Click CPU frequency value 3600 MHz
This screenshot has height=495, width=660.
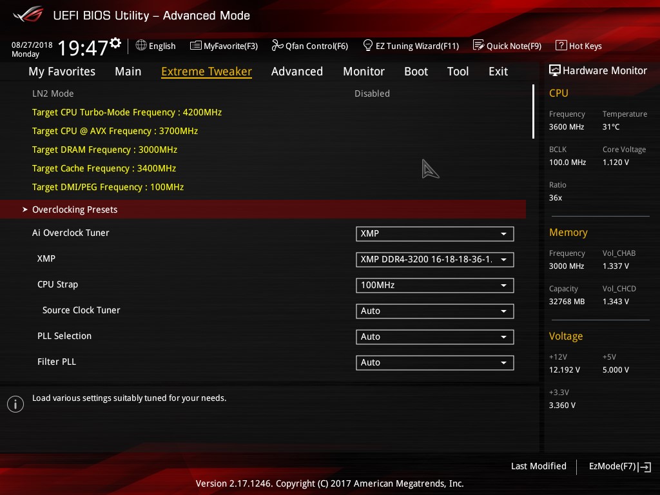pyautogui.click(x=567, y=127)
